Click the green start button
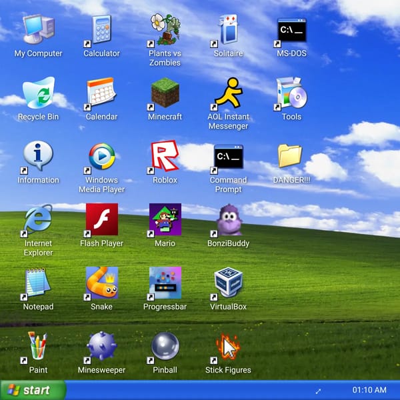Viewport: 400px width, 400px height. (33, 390)
